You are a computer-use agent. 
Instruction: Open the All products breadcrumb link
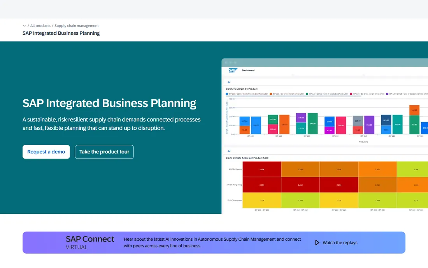point(40,26)
